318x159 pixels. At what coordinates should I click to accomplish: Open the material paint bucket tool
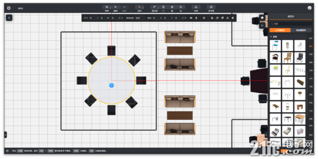196,7
